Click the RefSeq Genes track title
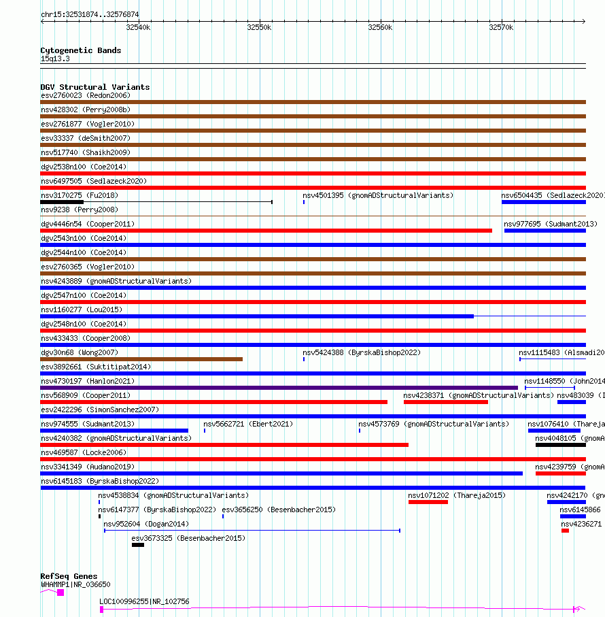The width and height of the screenshot is (605, 617). coord(69,576)
